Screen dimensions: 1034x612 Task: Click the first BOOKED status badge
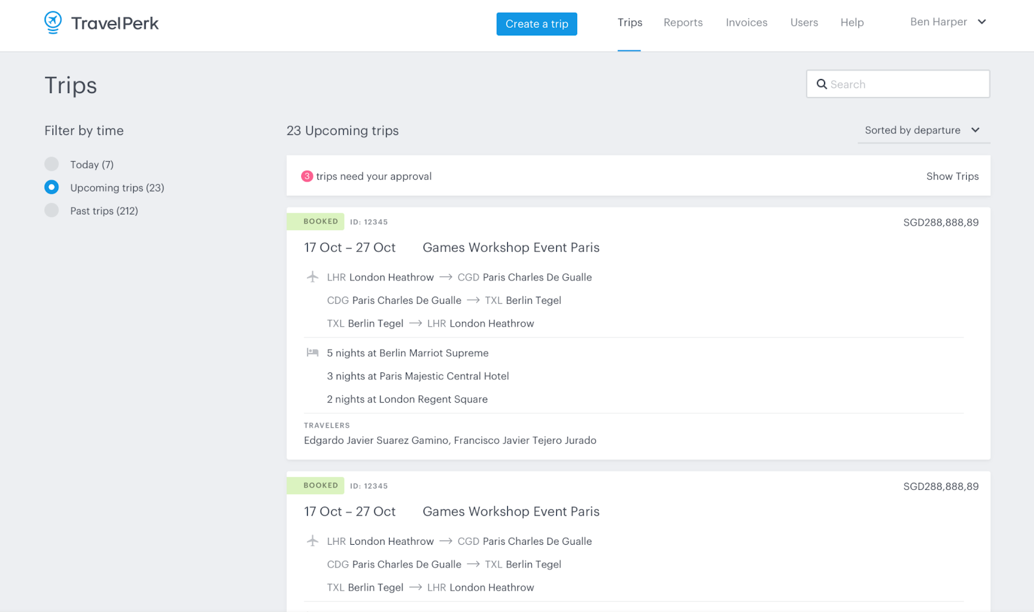[321, 222]
